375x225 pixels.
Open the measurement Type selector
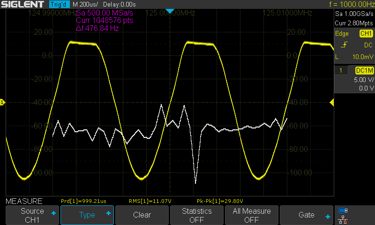click(x=87, y=215)
